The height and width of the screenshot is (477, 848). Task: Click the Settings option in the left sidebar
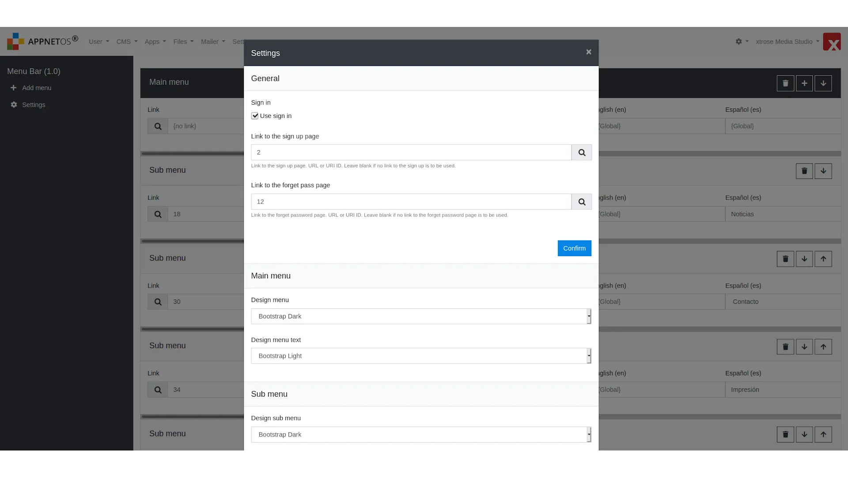pyautogui.click(x=33, y=104)
